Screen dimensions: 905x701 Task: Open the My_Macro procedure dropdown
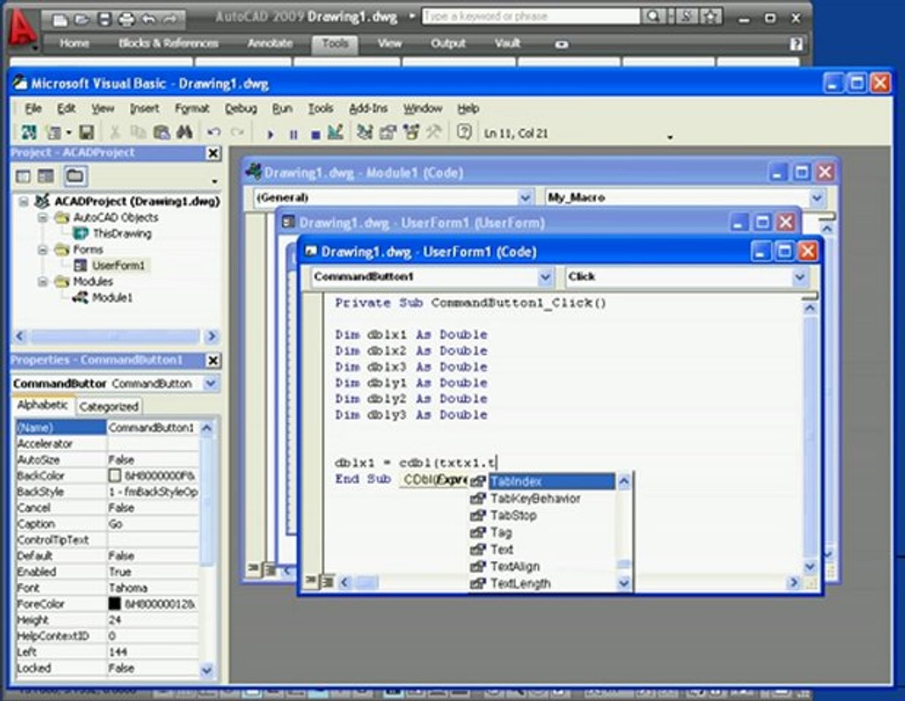pyautogui.click(x=817, y=197)
